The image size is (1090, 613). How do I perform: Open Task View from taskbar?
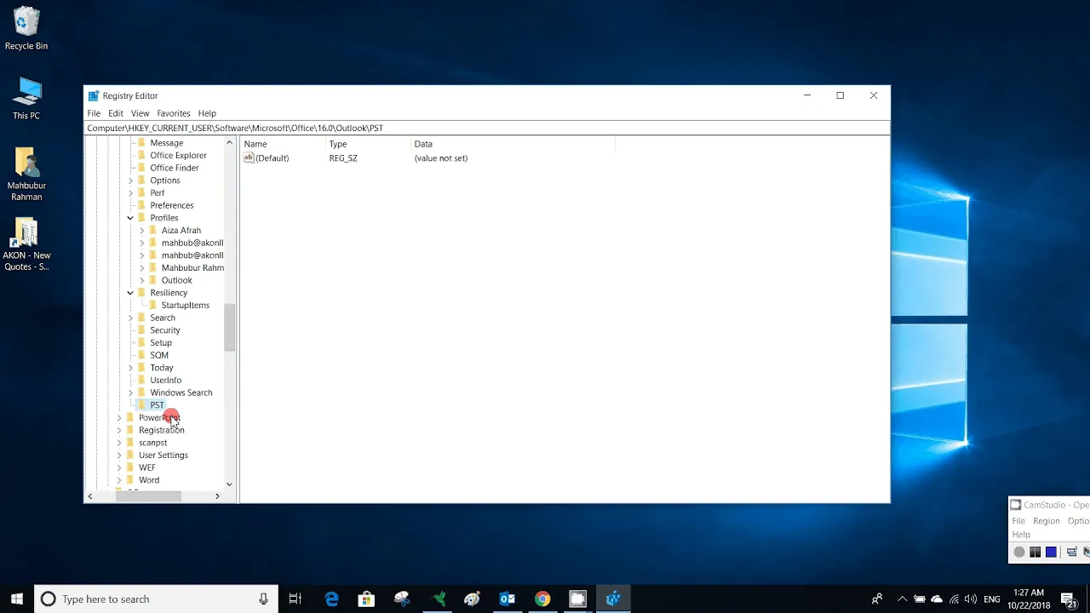295,599
